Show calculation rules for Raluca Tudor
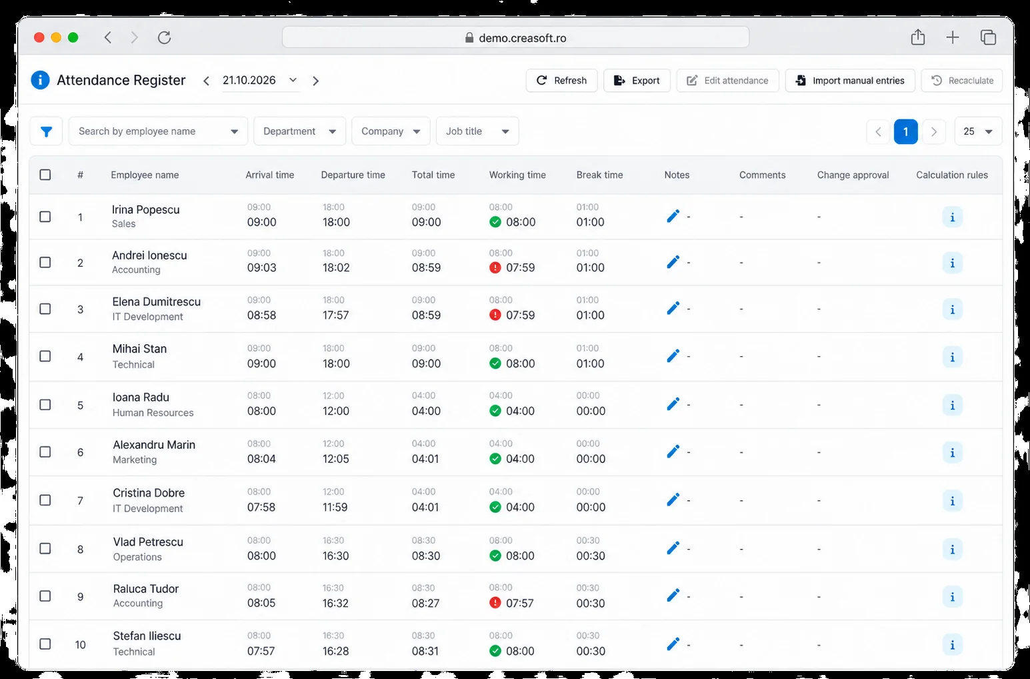1030x679 pixels. [952, 597]
